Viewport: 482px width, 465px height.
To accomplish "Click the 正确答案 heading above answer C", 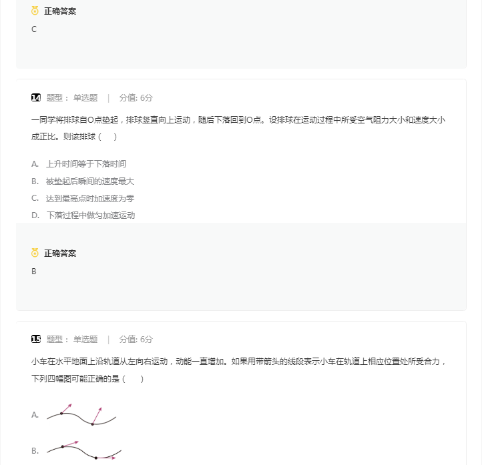I will [x=60, y=11].
